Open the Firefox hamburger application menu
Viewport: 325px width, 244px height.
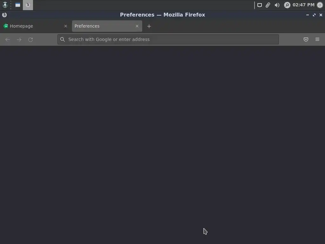coord(317,39)
